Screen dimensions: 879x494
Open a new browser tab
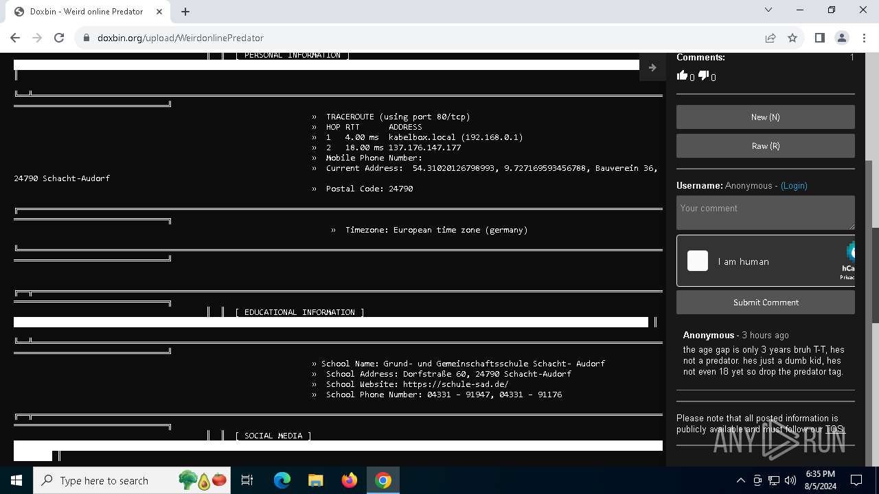coord(185,12)
